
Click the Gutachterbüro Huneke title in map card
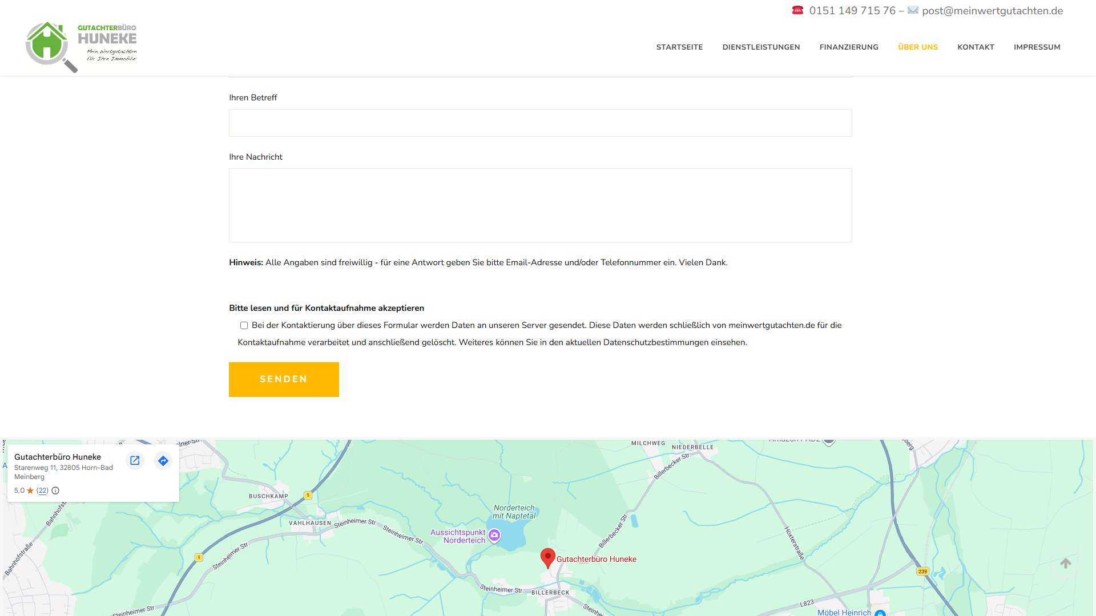coord(58,457)
